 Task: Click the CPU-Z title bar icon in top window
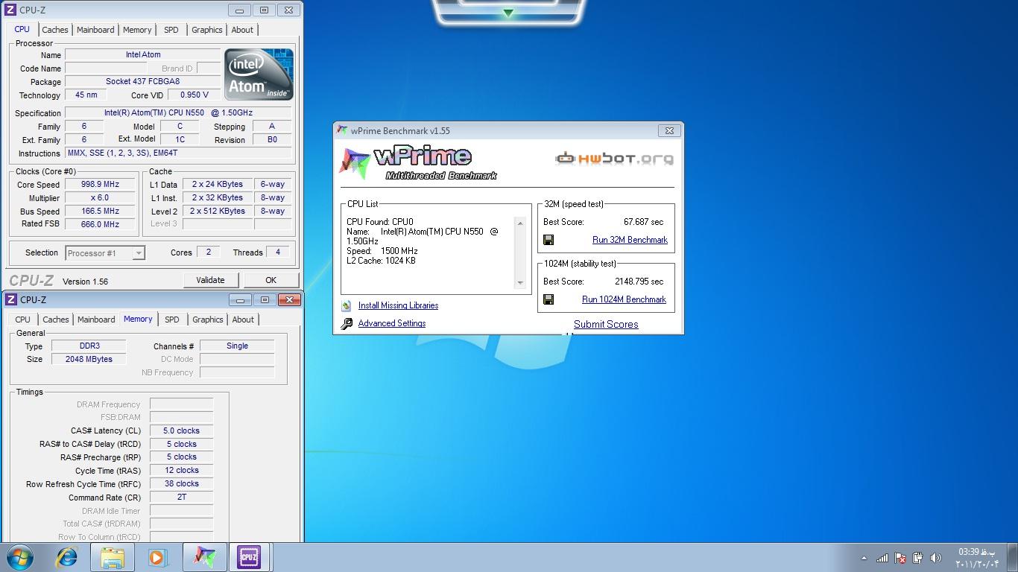(11, 10)
